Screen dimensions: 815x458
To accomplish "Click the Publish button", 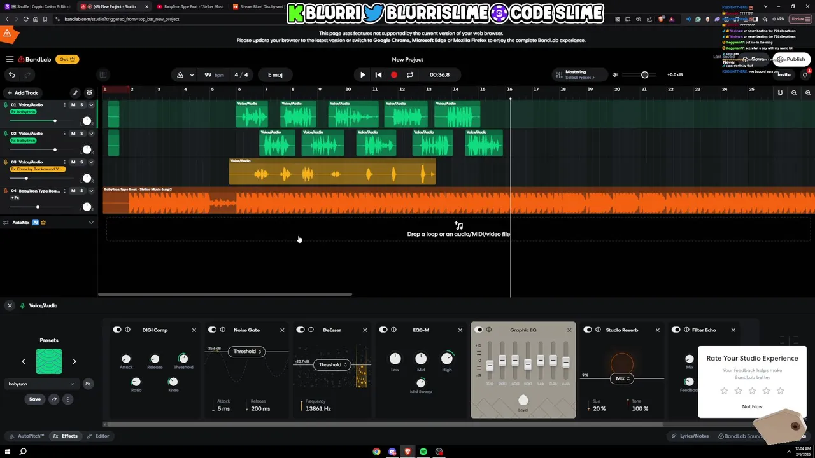I will click(x=790, y=59).
